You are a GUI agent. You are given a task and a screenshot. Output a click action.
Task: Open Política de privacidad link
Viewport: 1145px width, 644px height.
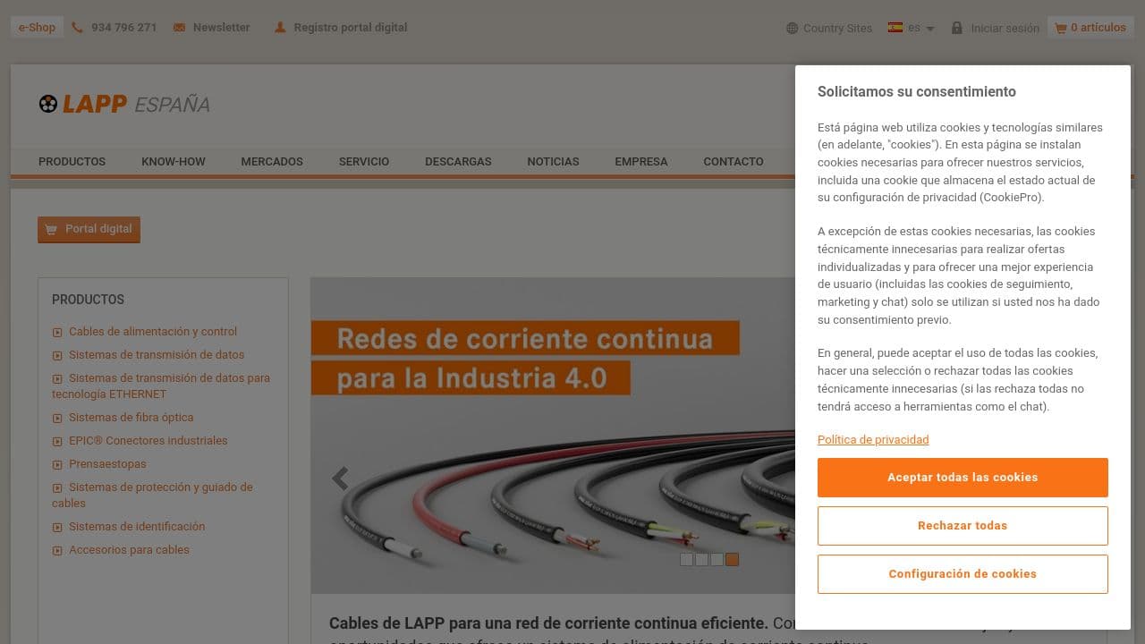pyautogui.click(x=873, y=439)
